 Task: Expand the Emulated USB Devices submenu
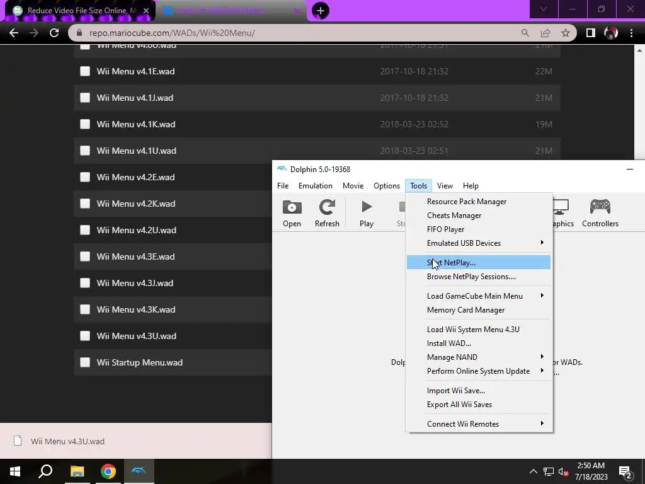tap(479, 243)
